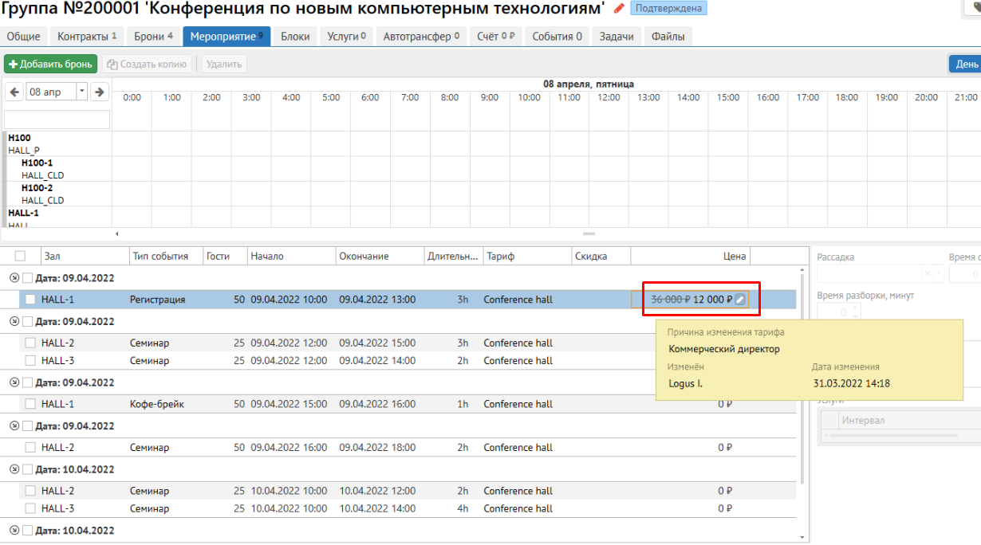
Task: Collapse the first 'Дата: 10.04.2022' group
Action: click(x=14, y=469)
